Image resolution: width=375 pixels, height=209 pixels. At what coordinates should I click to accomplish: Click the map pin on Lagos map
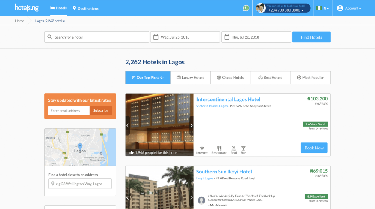coord(80,146)
